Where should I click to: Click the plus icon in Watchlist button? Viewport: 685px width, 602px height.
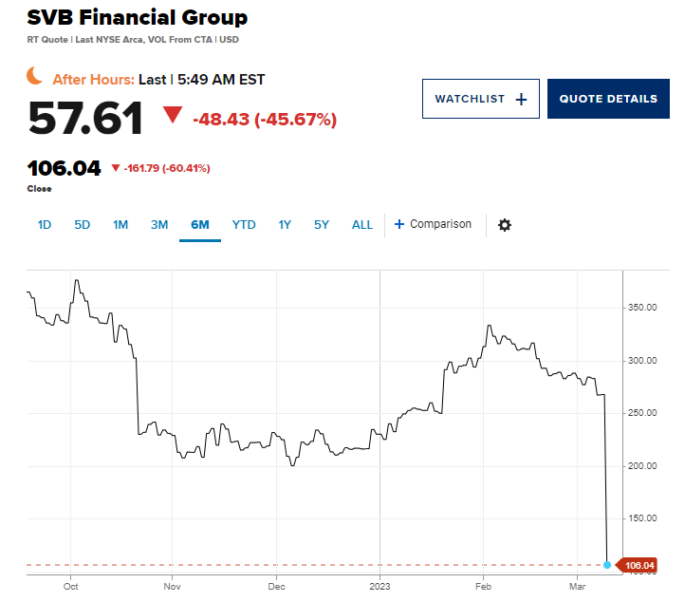point(521,99)
